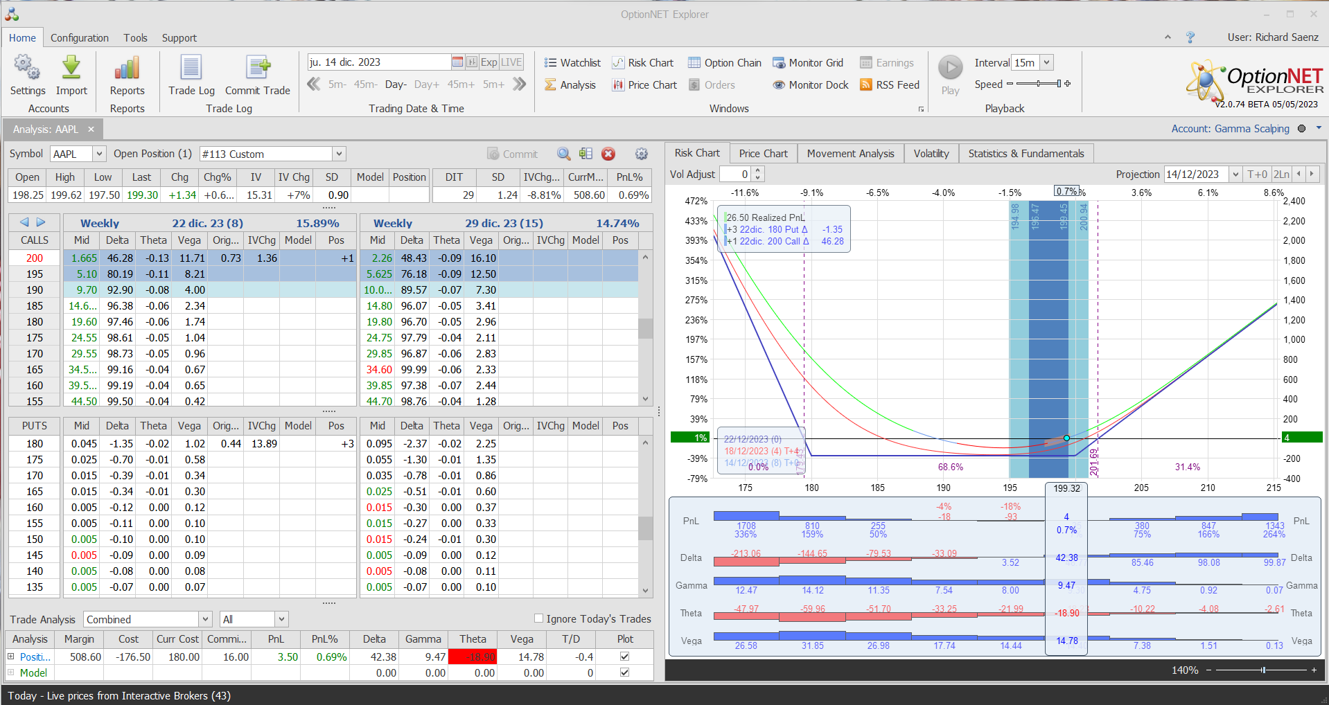
Task: Click the Commit Trade icon
Action: point(258,68)
